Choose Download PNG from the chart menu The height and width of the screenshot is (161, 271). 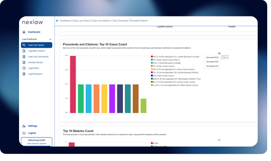(212, 62)
